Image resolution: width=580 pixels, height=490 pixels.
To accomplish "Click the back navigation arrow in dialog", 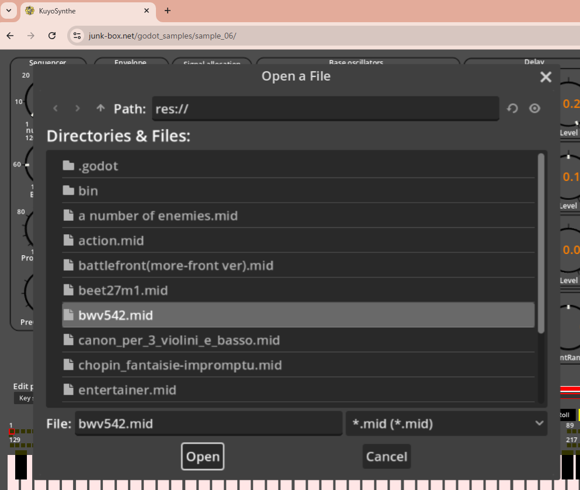I will coord(56,109).
